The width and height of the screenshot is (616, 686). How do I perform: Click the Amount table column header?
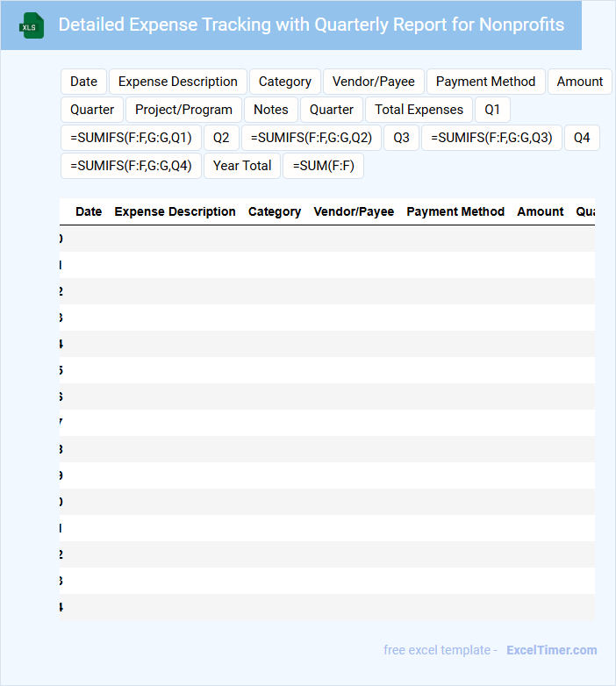point(541,211)
